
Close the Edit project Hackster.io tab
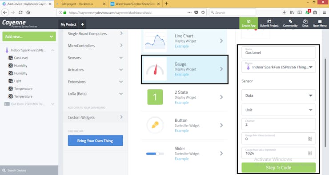pyautogui.click(x=104, y=4)
